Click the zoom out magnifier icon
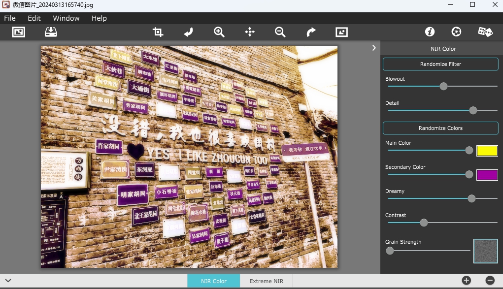Image resolution: width=503 pixels, height=289 pixels. (x=280, y=32)
